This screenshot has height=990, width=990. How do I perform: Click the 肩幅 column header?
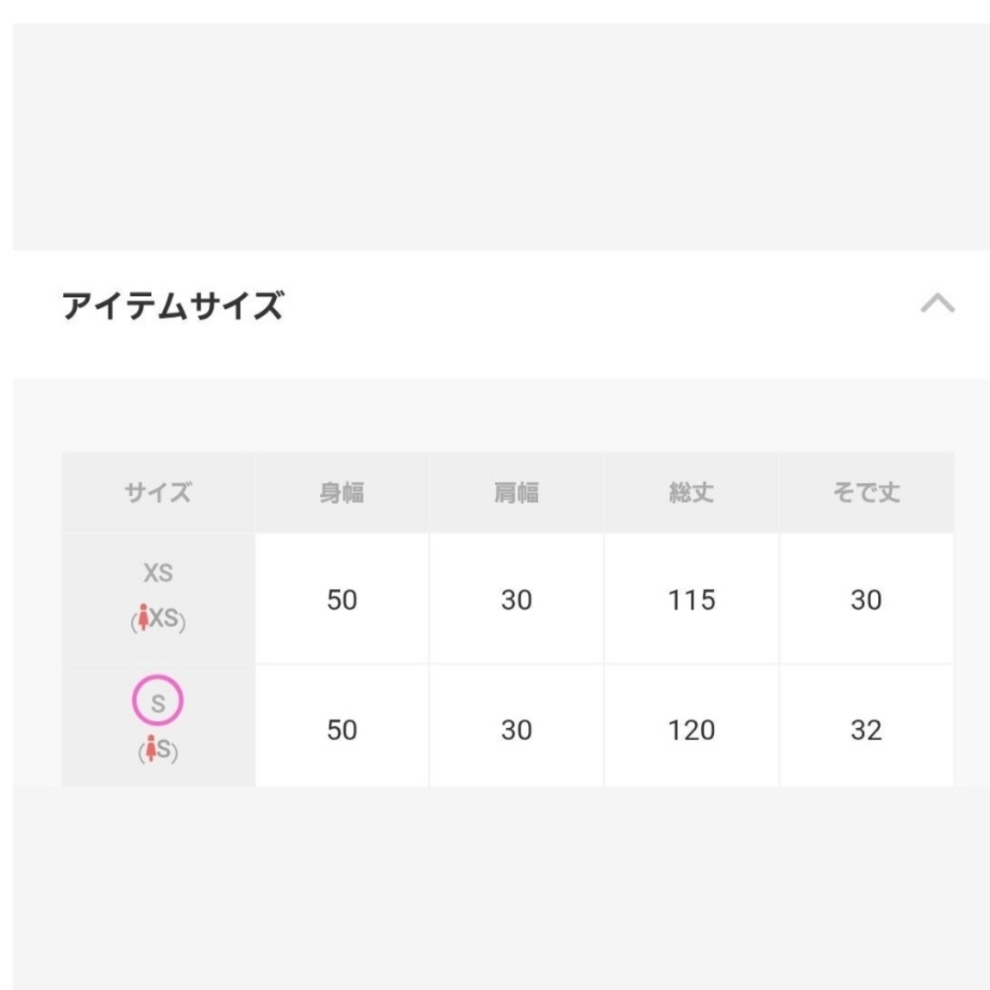point(516,492)
